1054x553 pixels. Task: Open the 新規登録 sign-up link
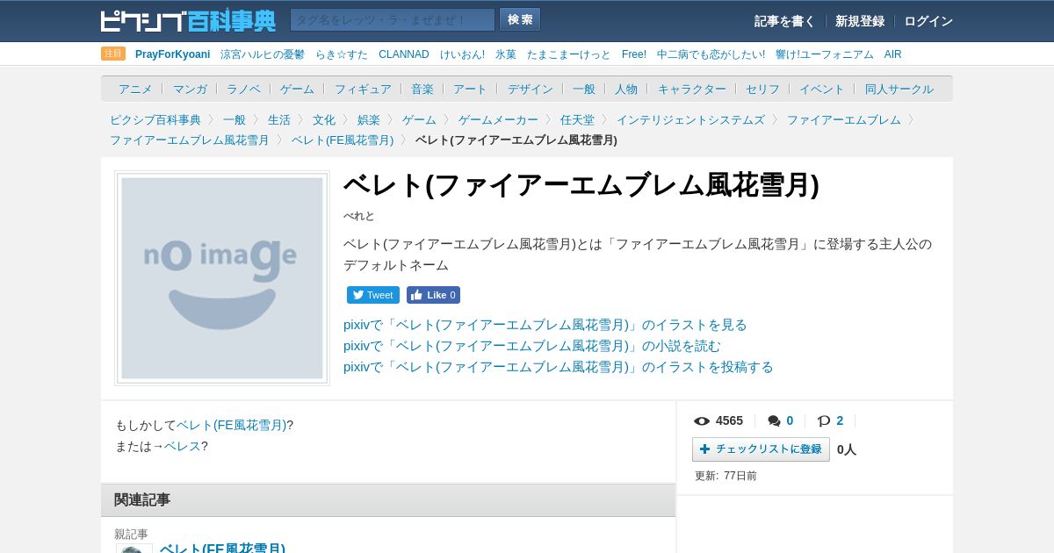860,21
